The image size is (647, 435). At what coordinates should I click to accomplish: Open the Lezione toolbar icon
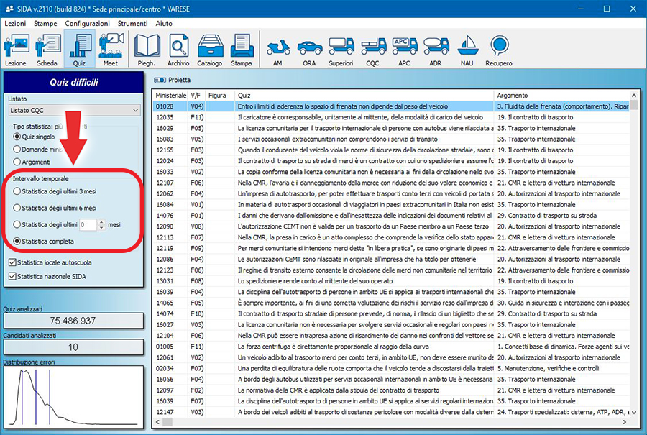16,49
